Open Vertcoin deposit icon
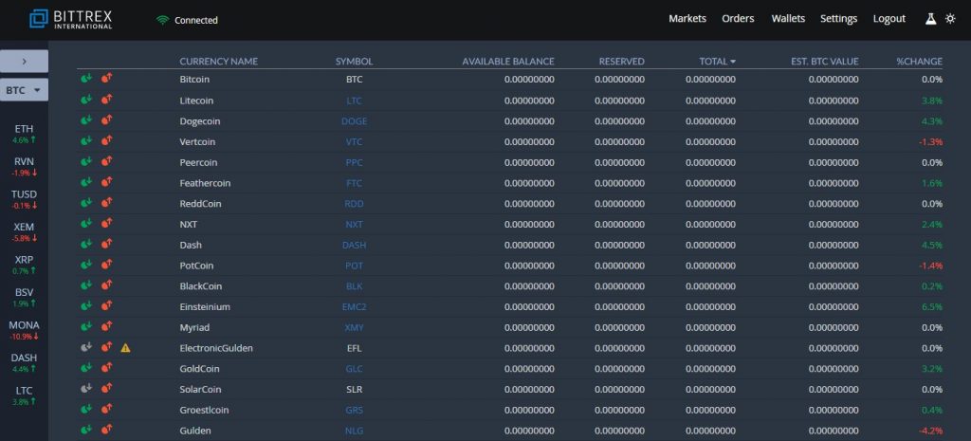The image size is (971, 441). pyautogui.click(x=86, y=140)
